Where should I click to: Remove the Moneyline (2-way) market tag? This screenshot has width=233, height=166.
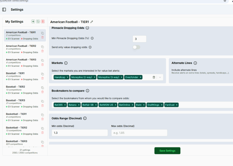pos(95,77)
